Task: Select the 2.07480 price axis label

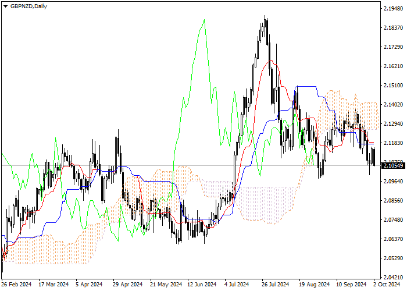Action: [393, 220]
